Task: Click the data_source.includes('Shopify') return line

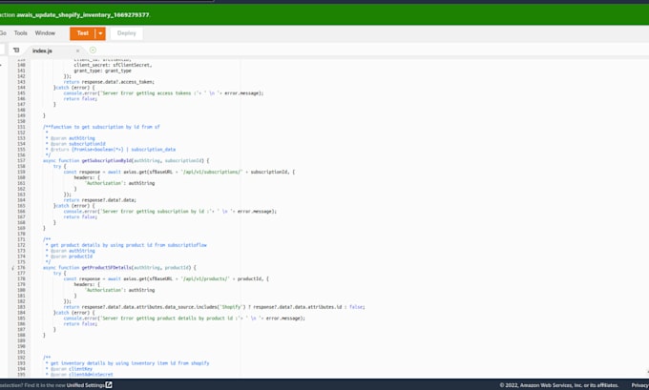Action: [214, 307]
